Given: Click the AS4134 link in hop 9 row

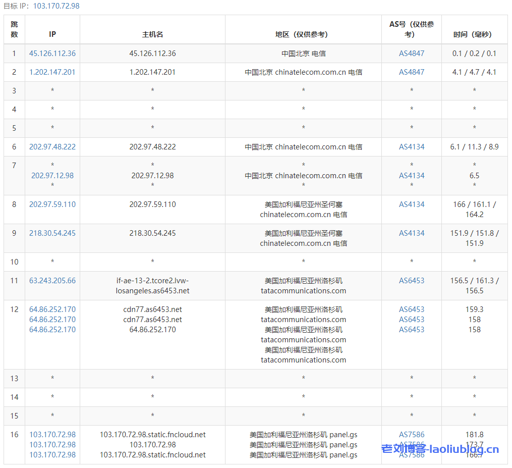Looking at the screenshot, I should pos(411,233).
